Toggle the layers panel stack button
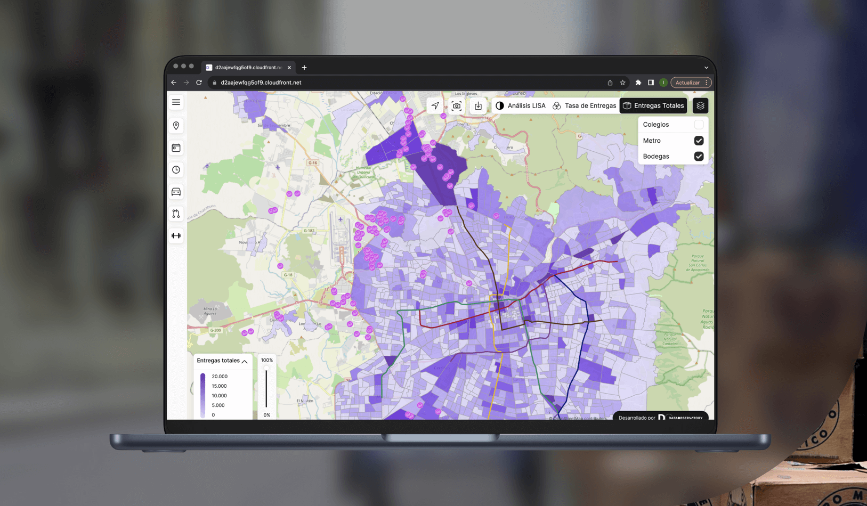Viewport: 867px width, 506px height. click(x=700, y=106)
